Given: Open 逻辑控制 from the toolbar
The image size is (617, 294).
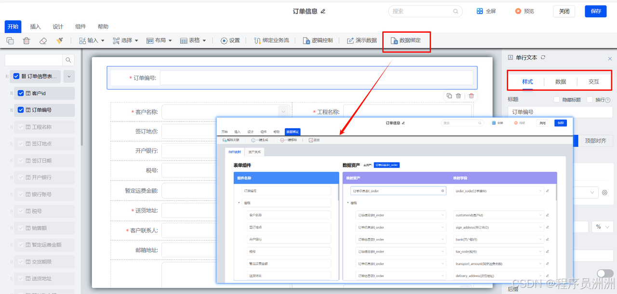Looking at the screenshot, I should click(x=318, y=40).
